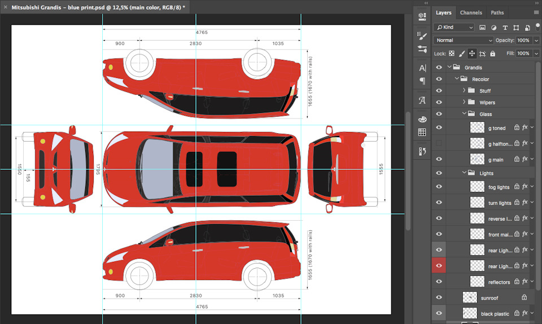Click prevent artboard auto-nesting lock icon
542x324 pixels.
coord(483,54)
